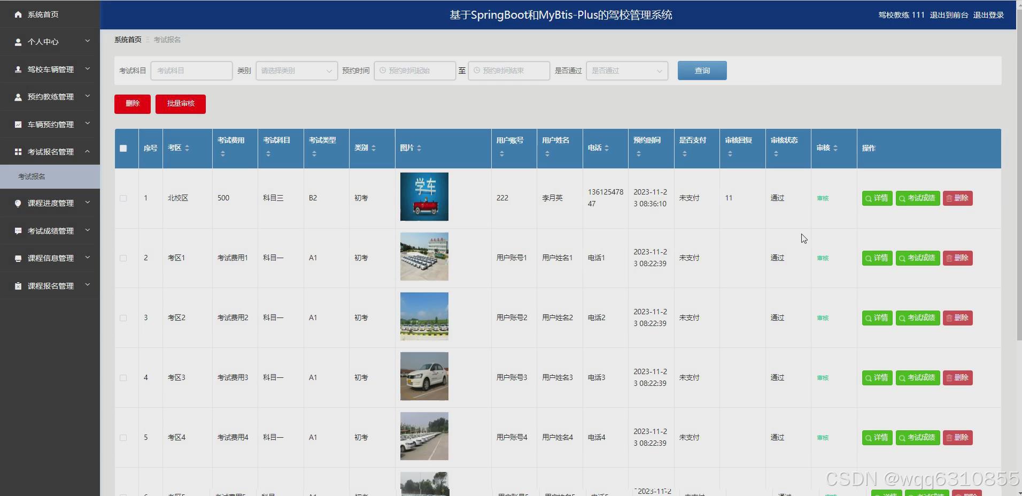Check the row checkbox for 考区4
Image resolution: width=1022 pixels, height=496 pixels.
click(123, 438)
